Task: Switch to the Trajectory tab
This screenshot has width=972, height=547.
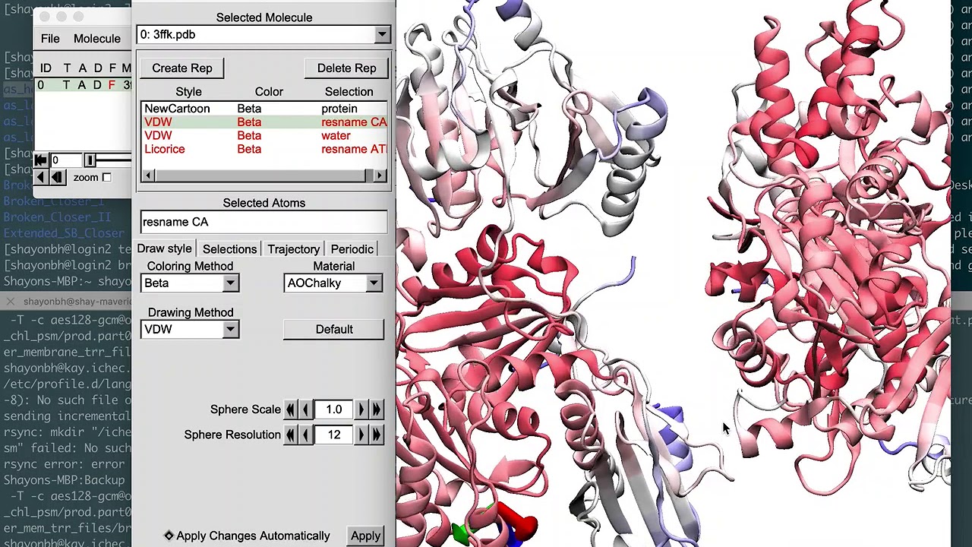Action: [x=293, y=249]
